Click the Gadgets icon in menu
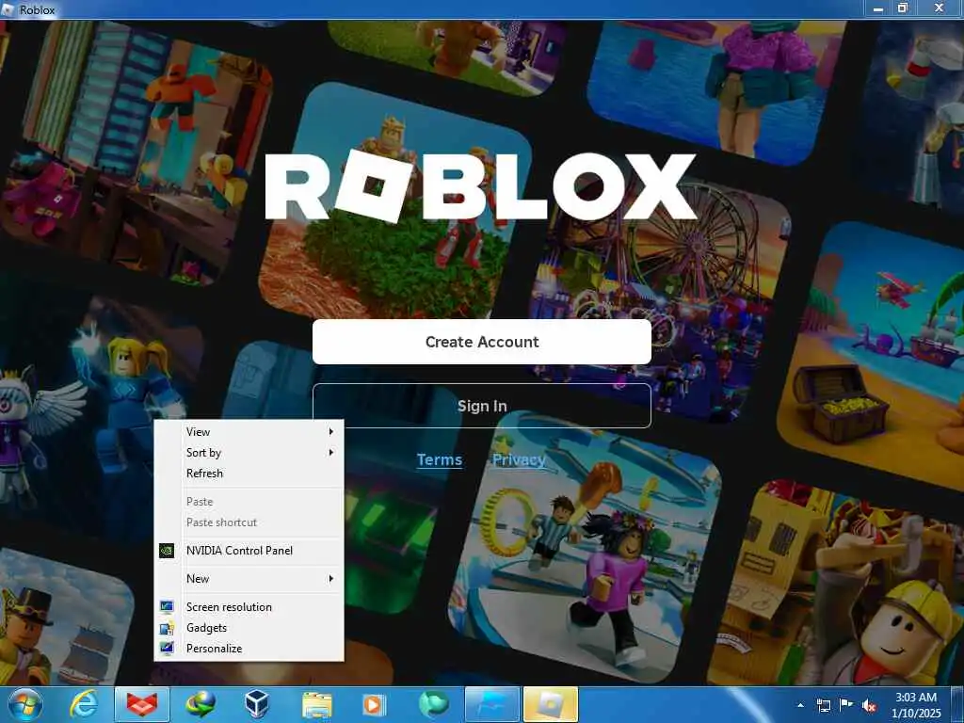The image size is (964, 723). (167, 628)
